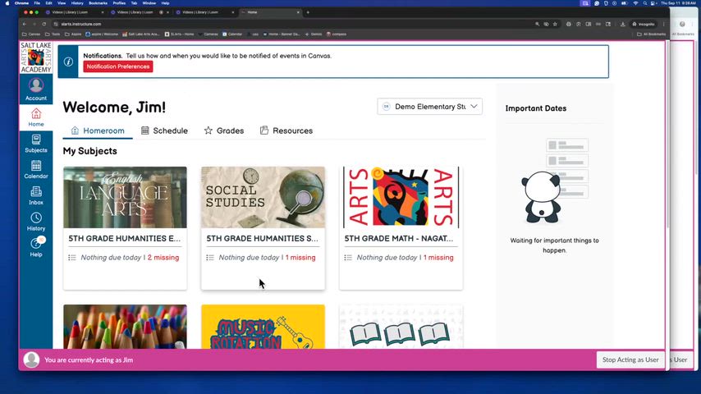Click the Home sidebar icon

(35, 116)
